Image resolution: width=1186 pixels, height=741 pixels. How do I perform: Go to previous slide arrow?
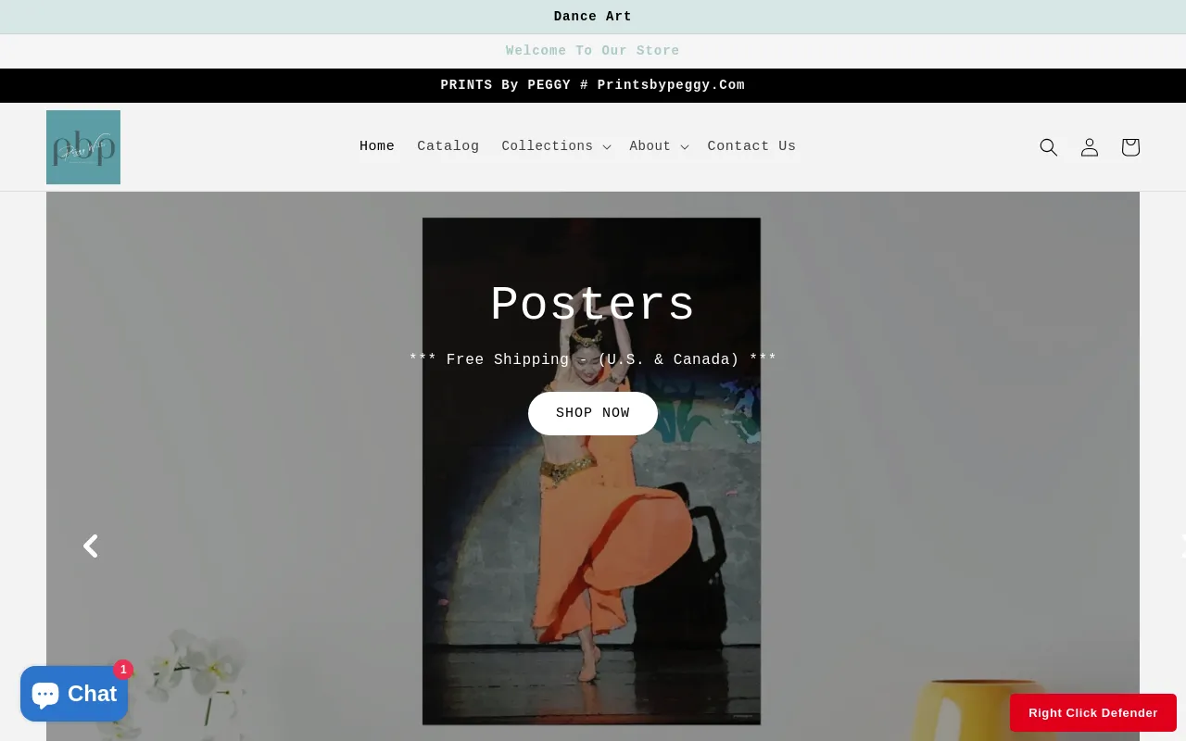coord(91,546)
